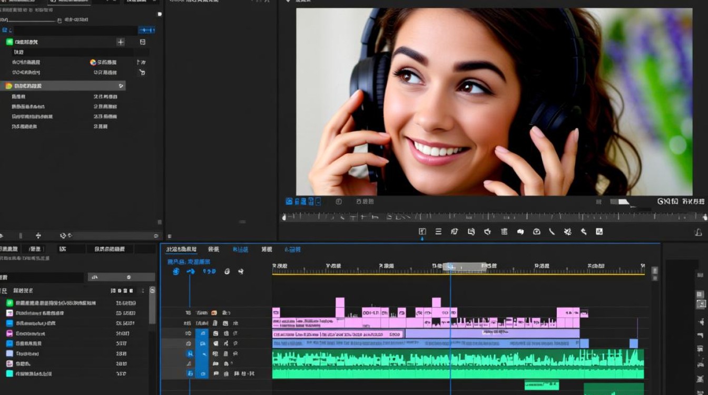Select the blue arrow tool above the track headers
708x395 pixels.
click(x=191, y=272)
